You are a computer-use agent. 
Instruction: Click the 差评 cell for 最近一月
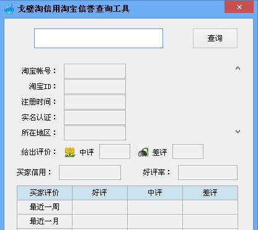210,221
